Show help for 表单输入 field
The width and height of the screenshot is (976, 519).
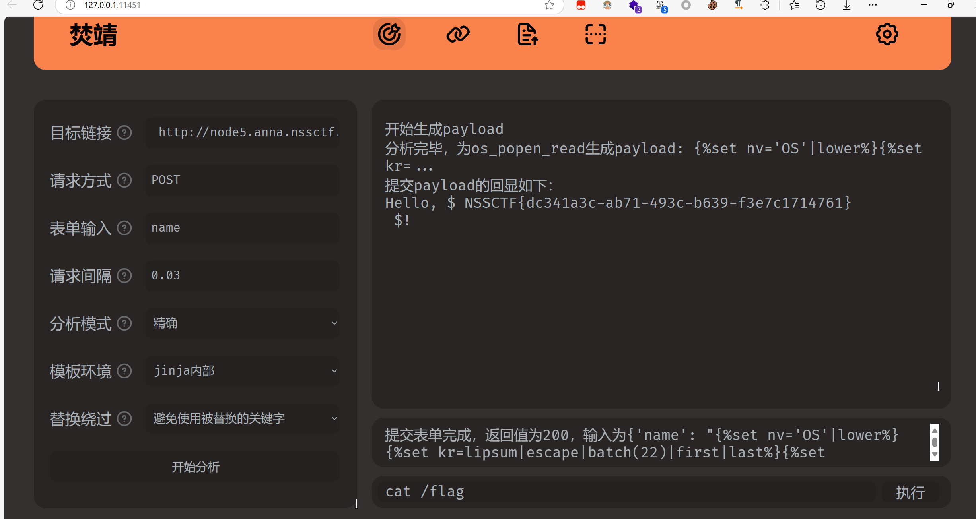pyautogui.click(x=124, y=228)
